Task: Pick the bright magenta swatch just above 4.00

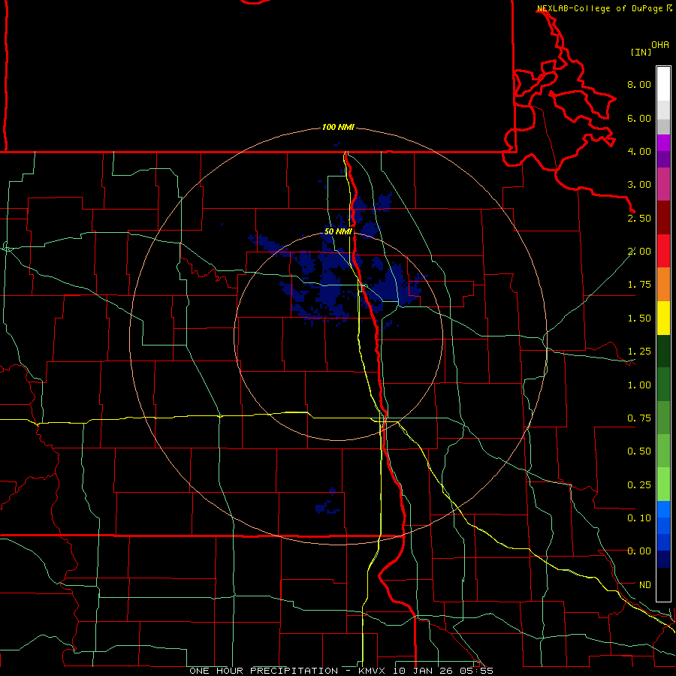Action: click(663, 143)
